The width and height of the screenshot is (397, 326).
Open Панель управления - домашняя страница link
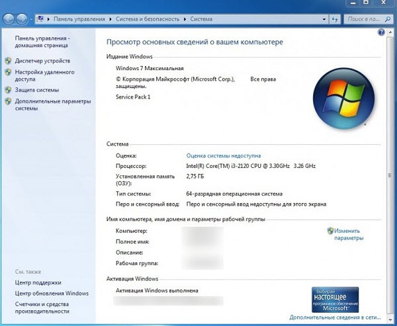tap(42, 42)
